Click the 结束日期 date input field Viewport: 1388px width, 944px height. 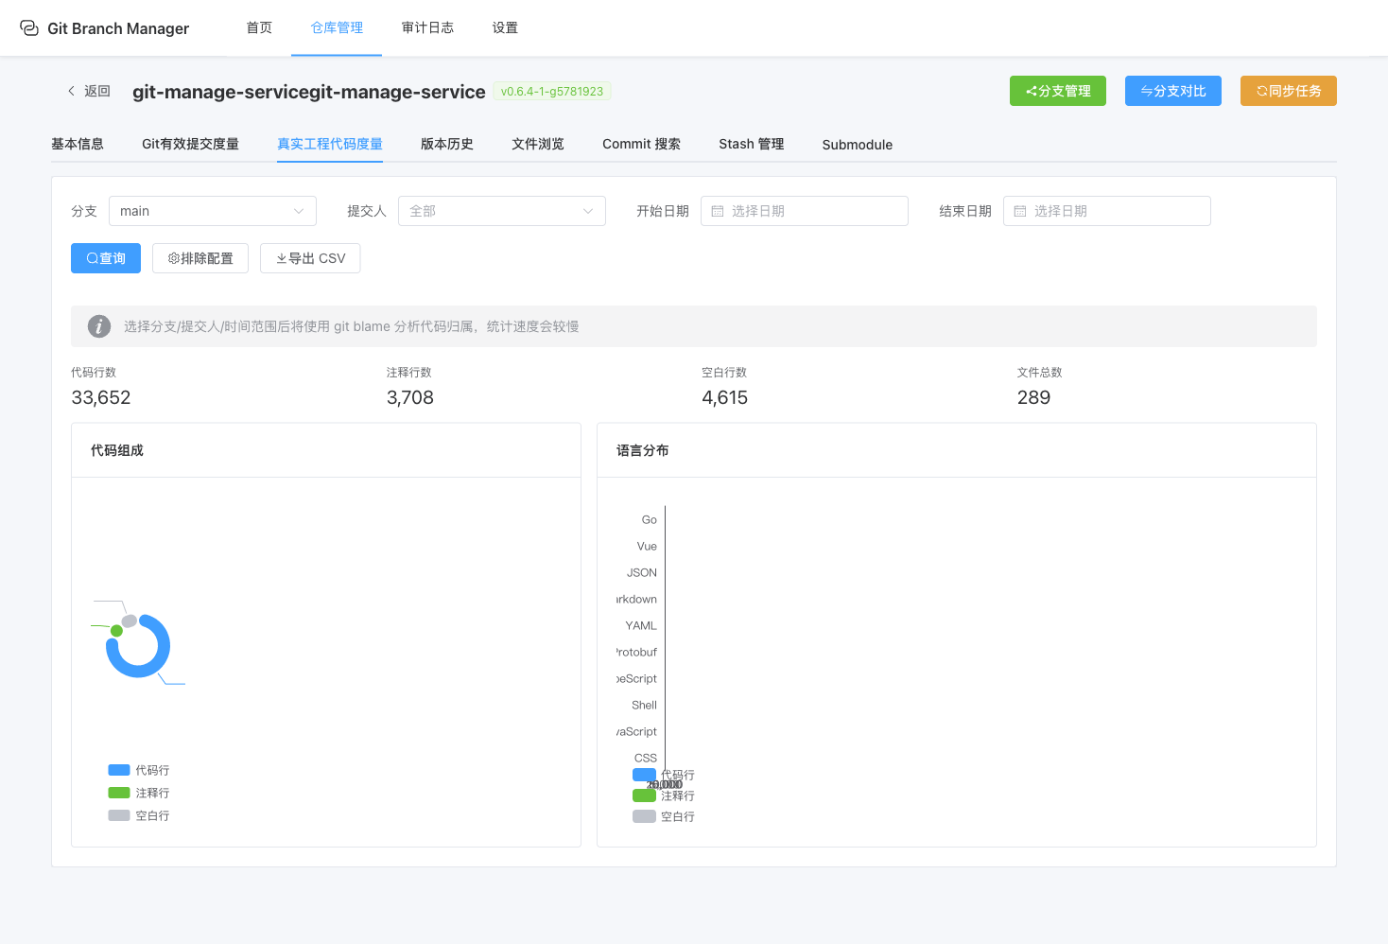[1106, 211]
